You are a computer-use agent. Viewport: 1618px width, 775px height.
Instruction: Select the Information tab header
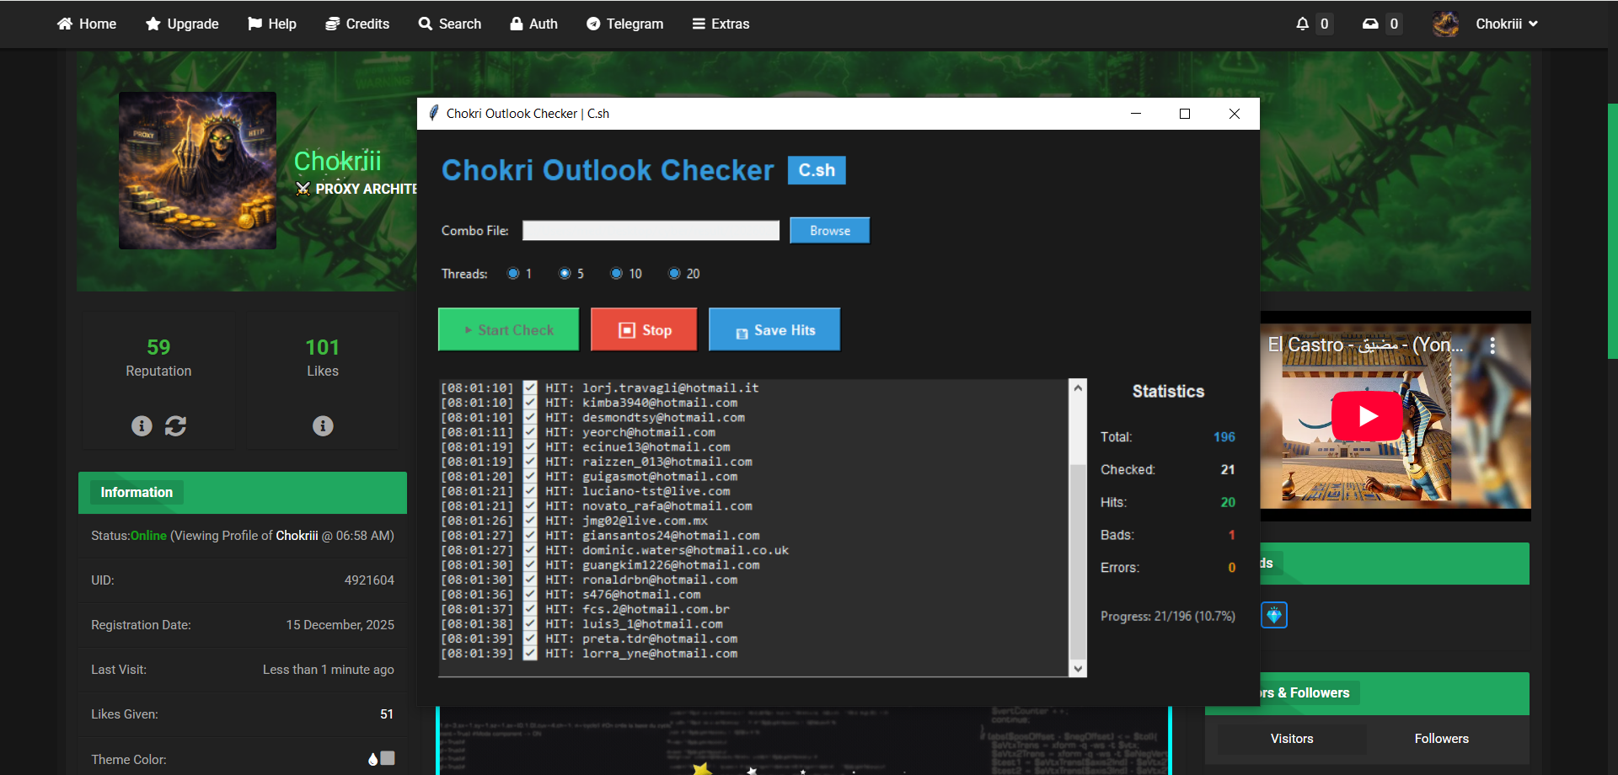[137, 493]
